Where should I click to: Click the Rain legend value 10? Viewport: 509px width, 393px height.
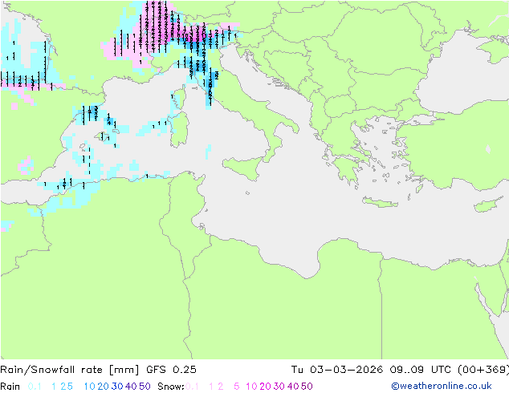(90, 387)
